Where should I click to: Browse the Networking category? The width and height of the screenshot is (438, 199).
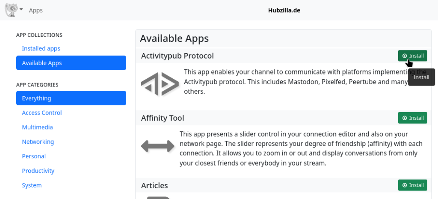(x=38, y=142)
